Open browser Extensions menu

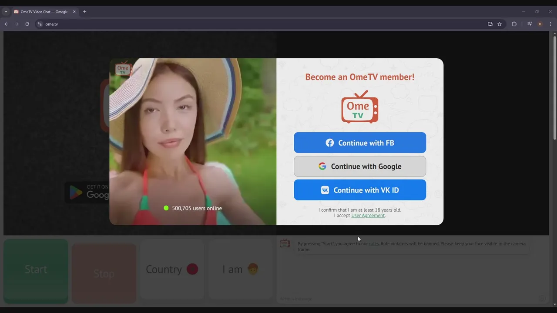pos(514,24)
